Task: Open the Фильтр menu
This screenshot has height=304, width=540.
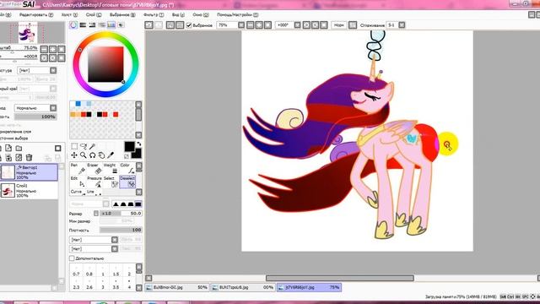Action: (x=154, y=15)
